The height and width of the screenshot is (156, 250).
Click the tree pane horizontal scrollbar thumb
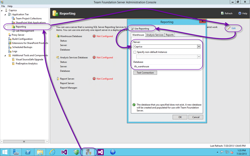click(x=24, y=141)
